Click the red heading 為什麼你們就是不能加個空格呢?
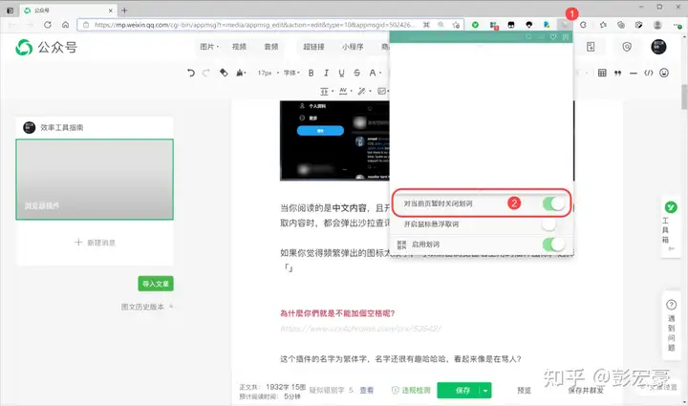688x406 pixels. click(337, 313)
